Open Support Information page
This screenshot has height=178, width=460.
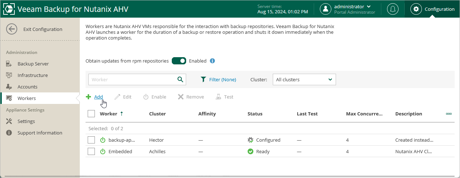click(x=40, y=133)
